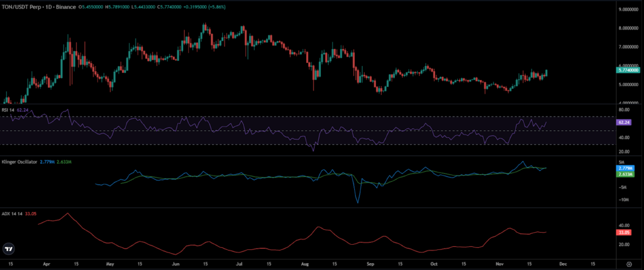644x270 pixels.
Task: Select the ADX 14 14 indicator legend
Action: [x=13, y=214]
